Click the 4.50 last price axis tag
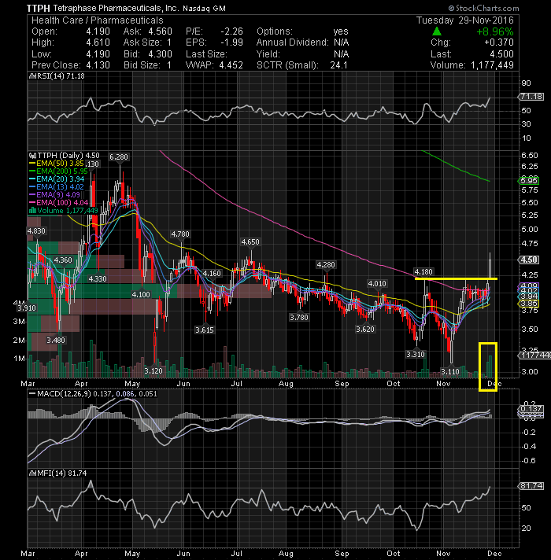 (529, 260)
